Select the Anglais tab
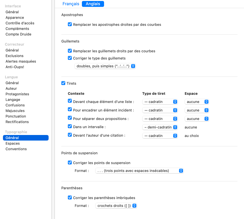Viewport: 244px width, 219px height. tap(93, 4)
